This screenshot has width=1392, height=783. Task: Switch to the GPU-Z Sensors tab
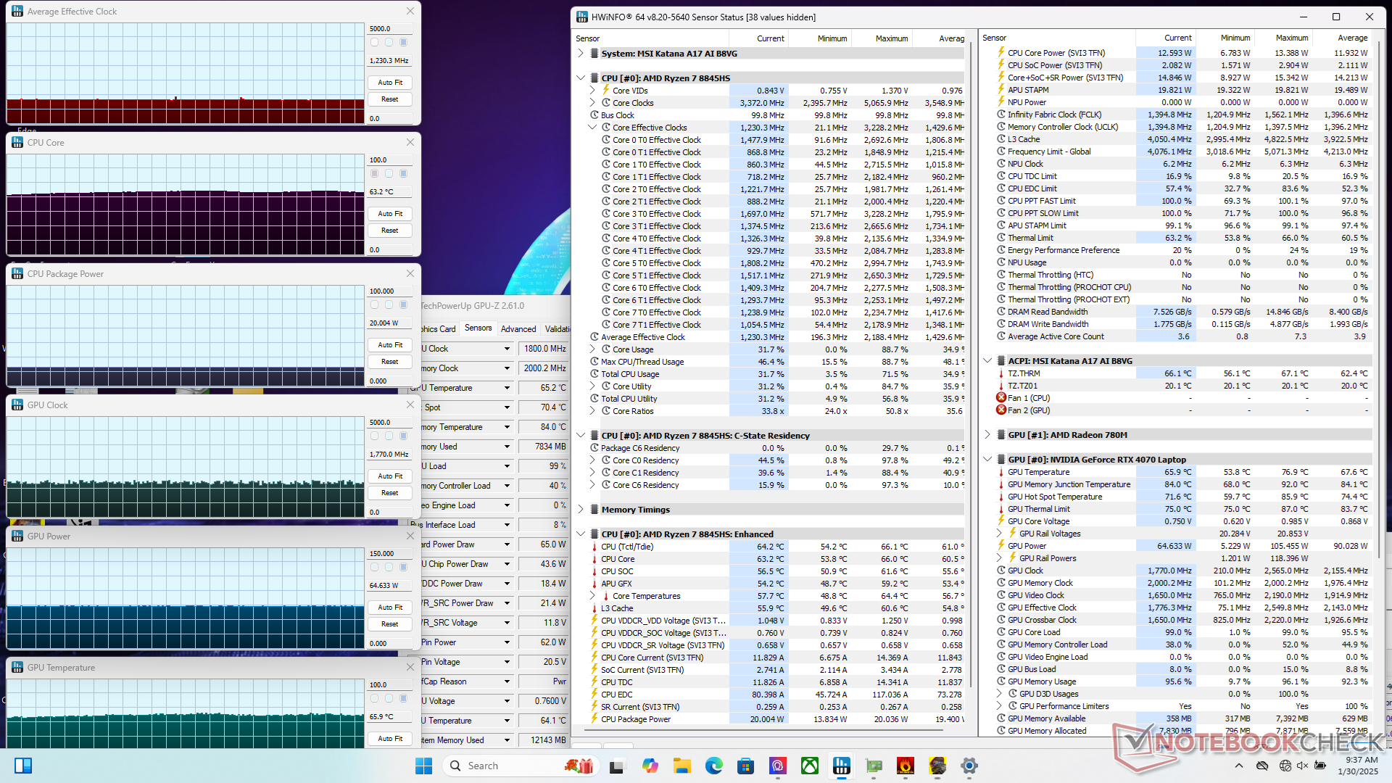pyautogui.click(x=478, y=328)
